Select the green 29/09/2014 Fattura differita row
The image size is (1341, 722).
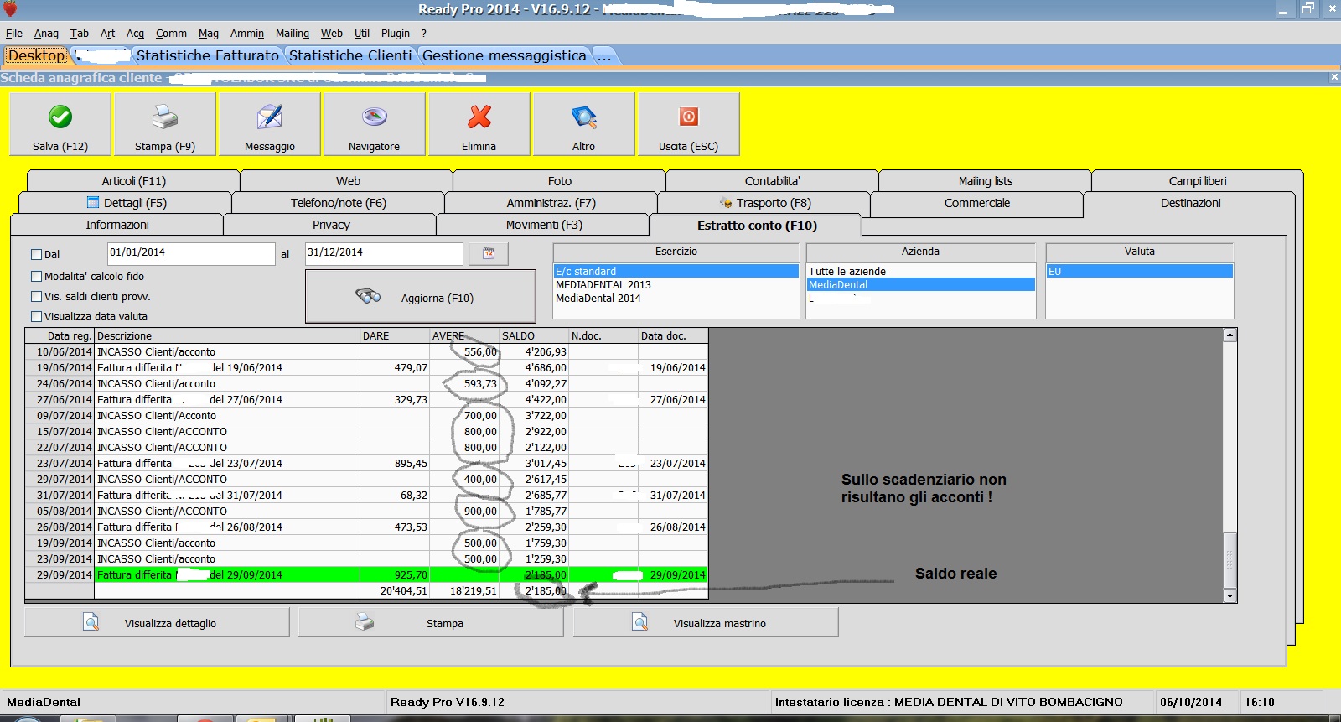[x=366, y=575]
